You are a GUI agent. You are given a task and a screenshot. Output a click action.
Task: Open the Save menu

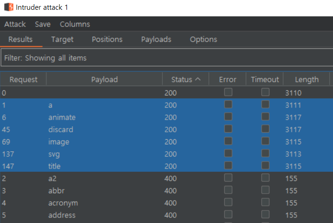43,24
